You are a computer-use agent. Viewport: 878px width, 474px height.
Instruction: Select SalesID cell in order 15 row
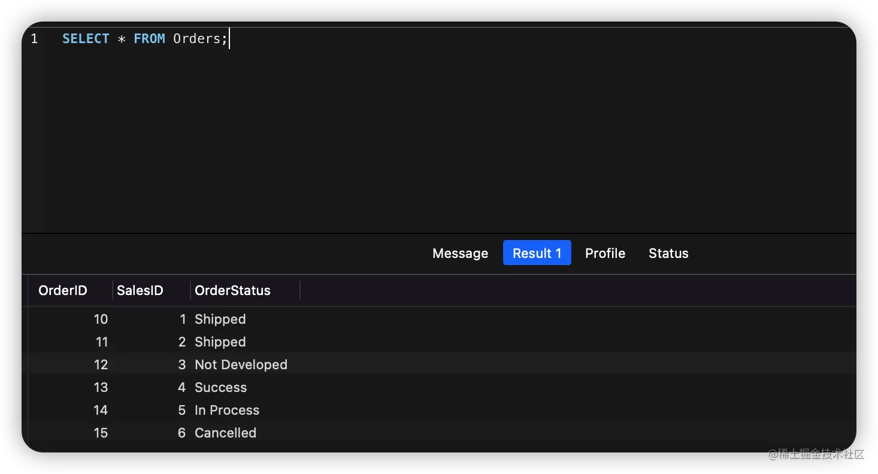[152, 433]
